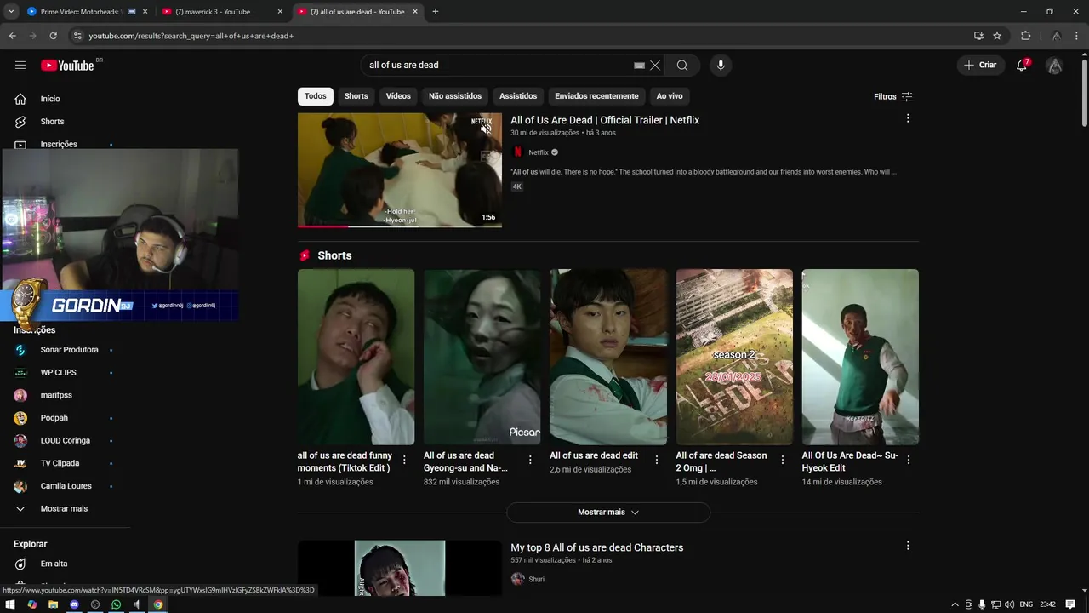1089x613 pixels.
Task: Switch to the Prime Video Motorheads tab
Action: [x=87, y=12]
